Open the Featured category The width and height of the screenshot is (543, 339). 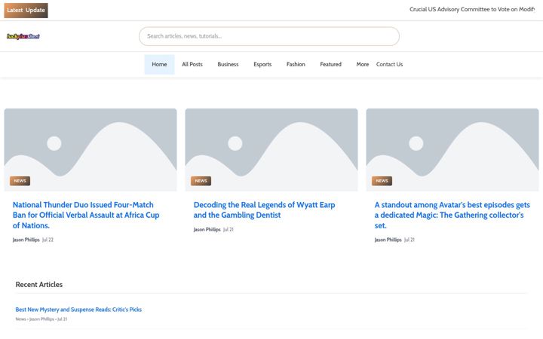click(331, 64)
